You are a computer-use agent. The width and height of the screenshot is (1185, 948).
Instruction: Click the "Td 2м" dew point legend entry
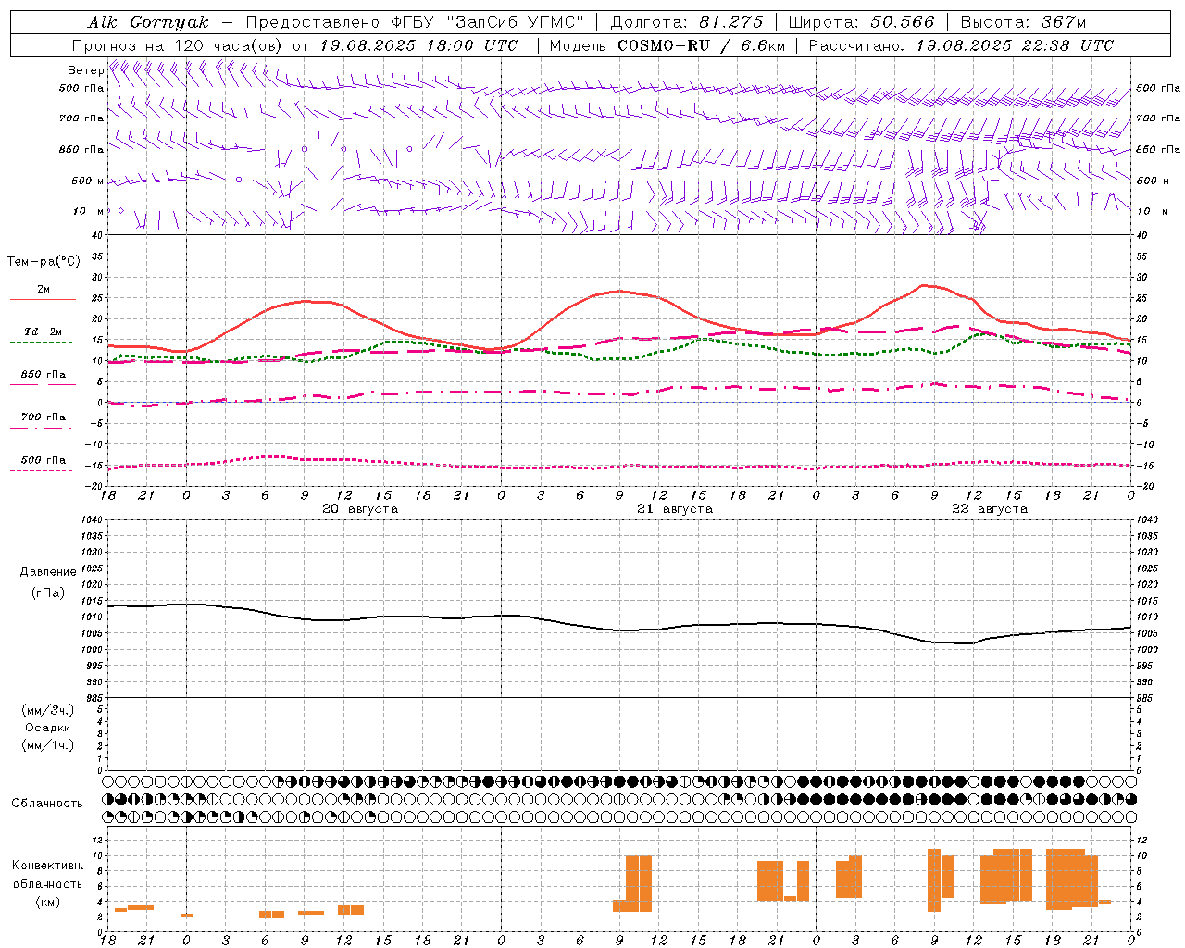pos(43,332)
